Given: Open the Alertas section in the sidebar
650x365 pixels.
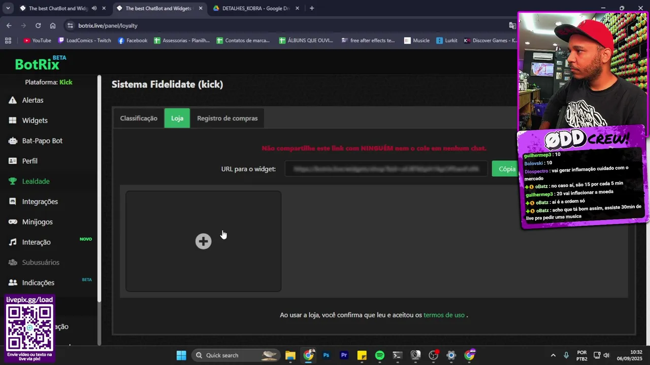Looking at the screenshot, I should [32, 100].
